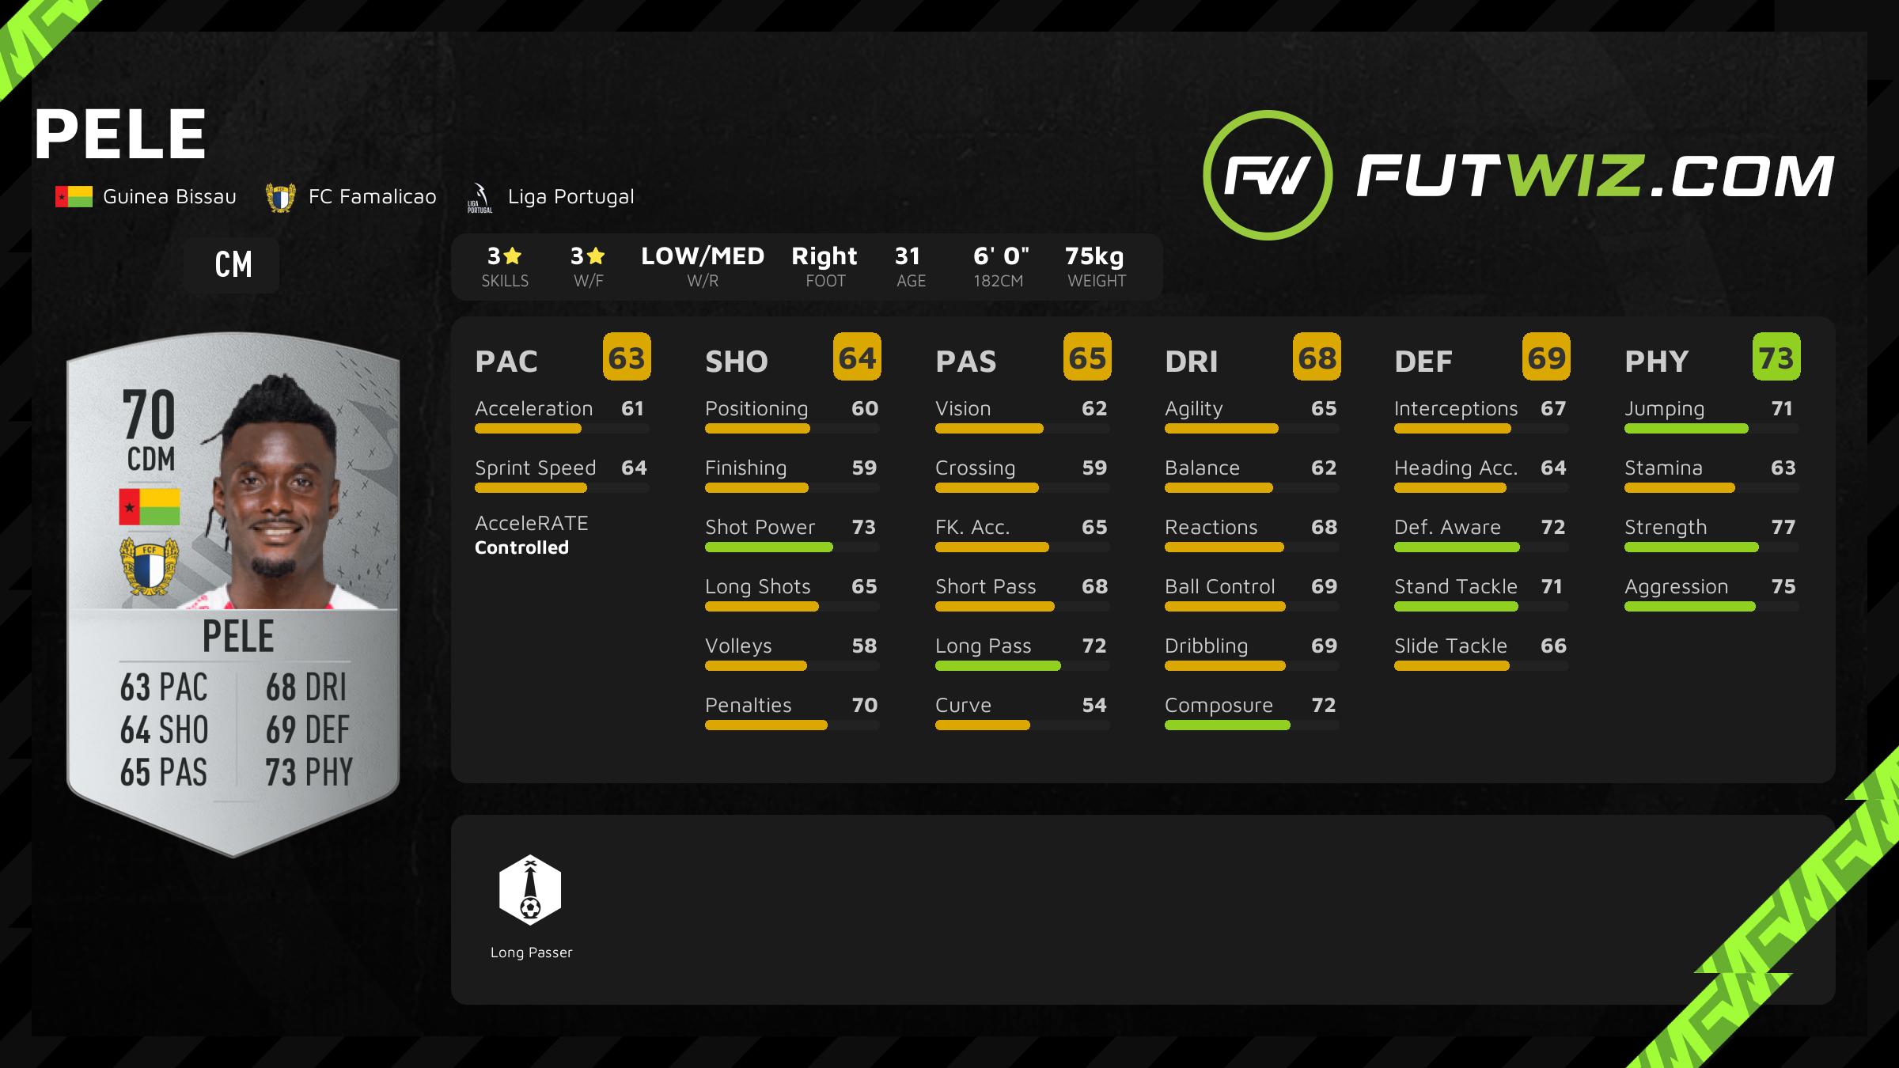The height and width of the screenshot is (1068, 1899).
Task: Click the 'Vision' stat label
Action: click(x=963, y=409)
